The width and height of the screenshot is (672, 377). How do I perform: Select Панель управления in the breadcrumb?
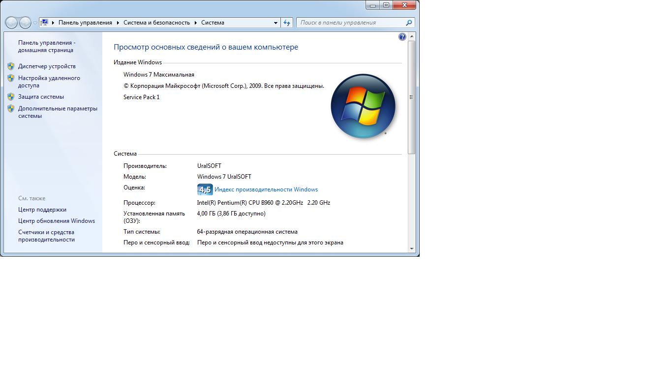85,23
